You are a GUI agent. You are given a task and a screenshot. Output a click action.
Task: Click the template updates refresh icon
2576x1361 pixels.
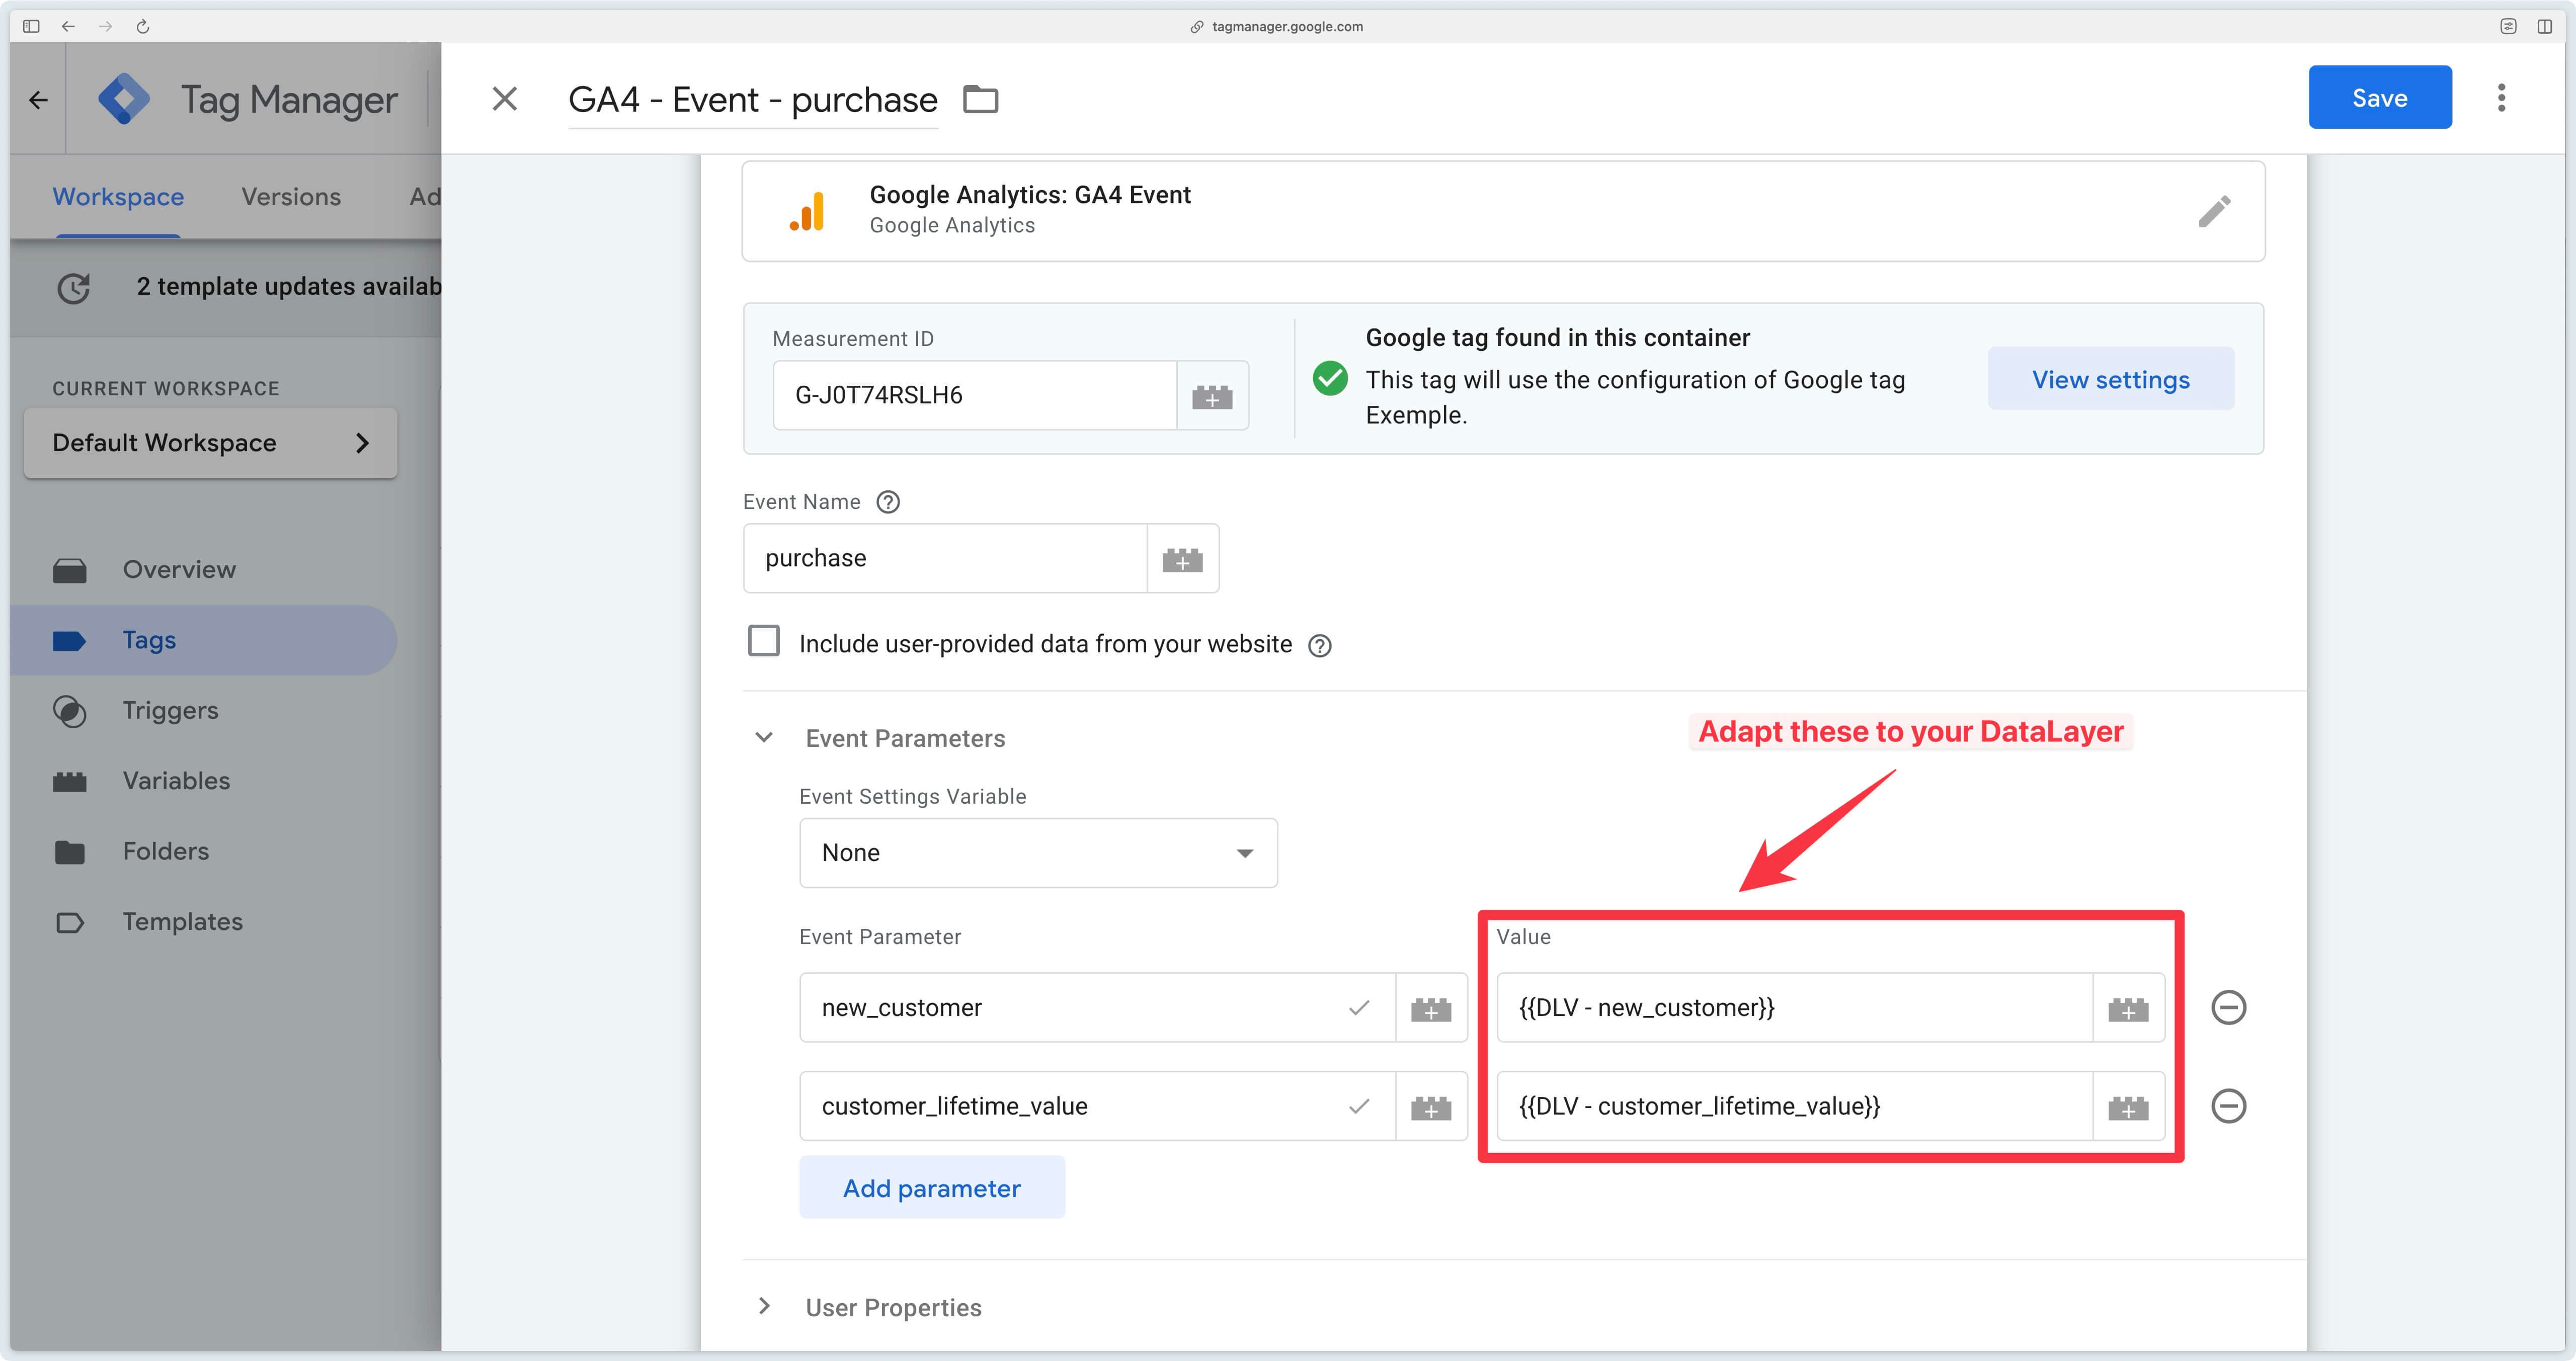pyautogui.click(x=73, y=287)
